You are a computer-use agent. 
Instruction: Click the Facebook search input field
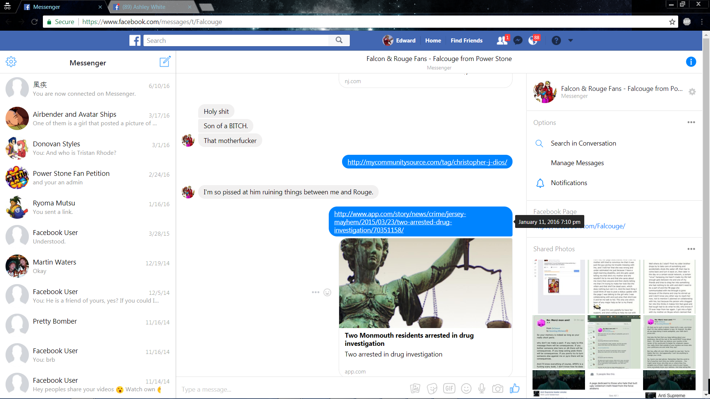coord(236,40)
